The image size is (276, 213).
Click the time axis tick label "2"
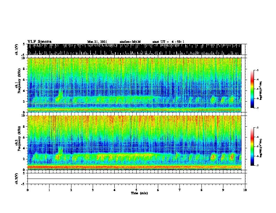click(x=71, y=190)
